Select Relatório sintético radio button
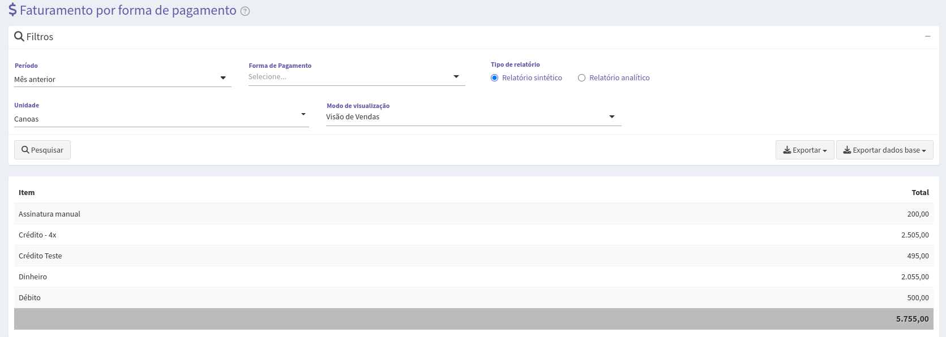This screenshot has height=337, width=946. coord(495,78)
